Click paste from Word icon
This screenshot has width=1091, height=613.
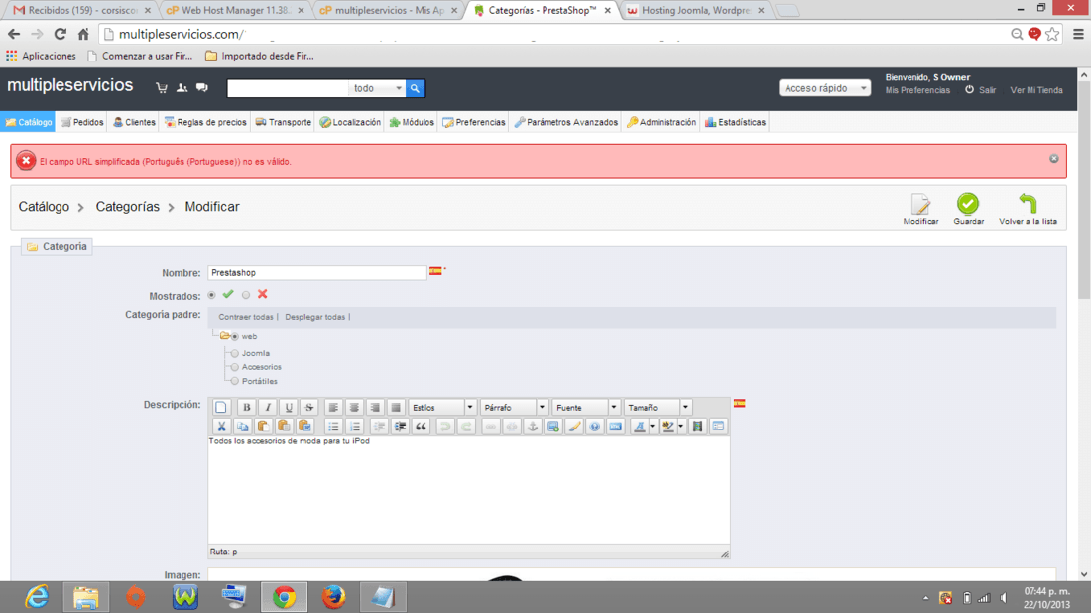(304, 427)
